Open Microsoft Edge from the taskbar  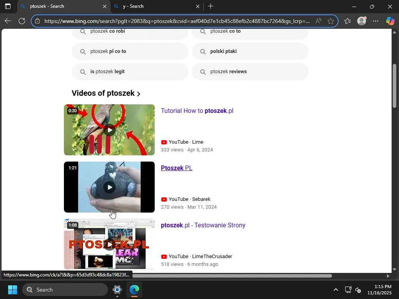click(134, 290)
